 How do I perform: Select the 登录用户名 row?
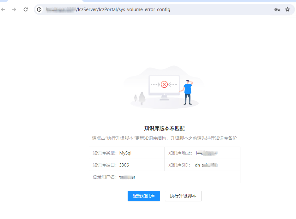click(x=164, y=177)
